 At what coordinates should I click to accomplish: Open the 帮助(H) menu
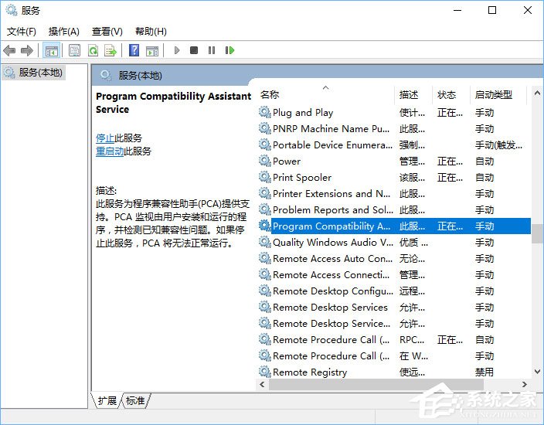(151, 32)
